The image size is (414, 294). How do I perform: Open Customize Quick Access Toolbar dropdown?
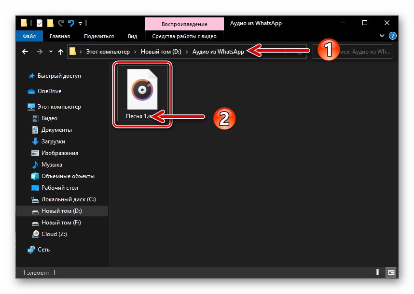[80, 24]
